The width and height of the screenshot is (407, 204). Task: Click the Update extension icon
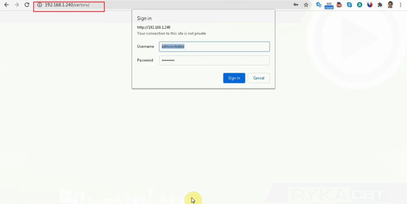click(x=329, y=6)
